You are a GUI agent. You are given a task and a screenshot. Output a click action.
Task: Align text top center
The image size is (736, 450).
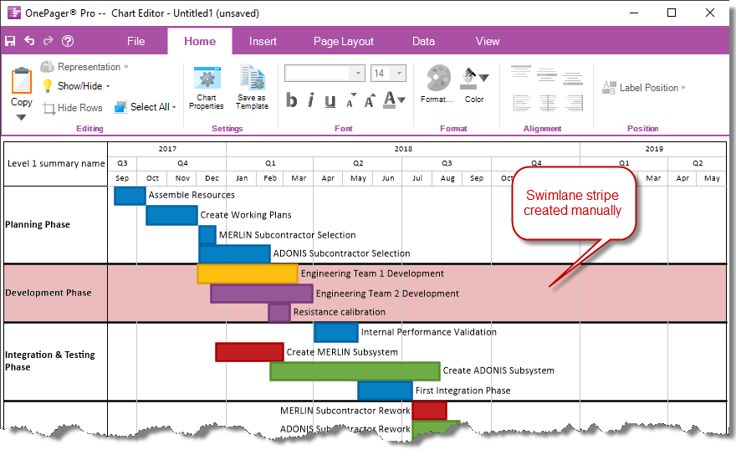521,71
